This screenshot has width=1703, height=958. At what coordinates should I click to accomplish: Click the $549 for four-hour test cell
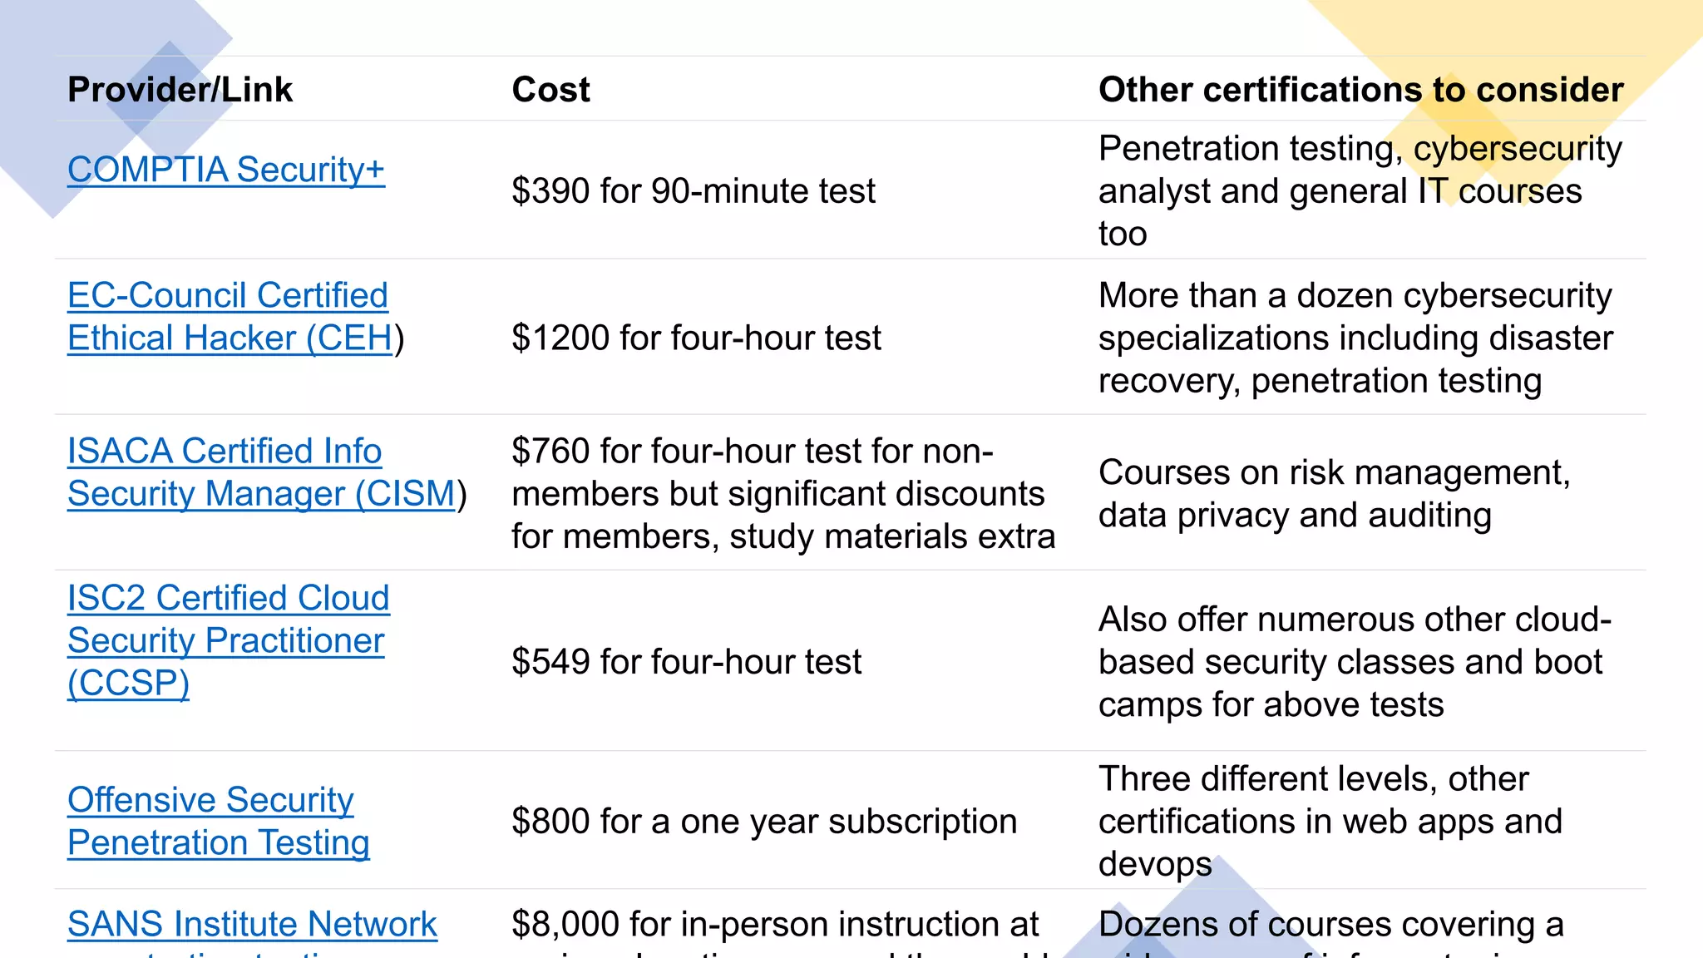[x=686, y=662]
